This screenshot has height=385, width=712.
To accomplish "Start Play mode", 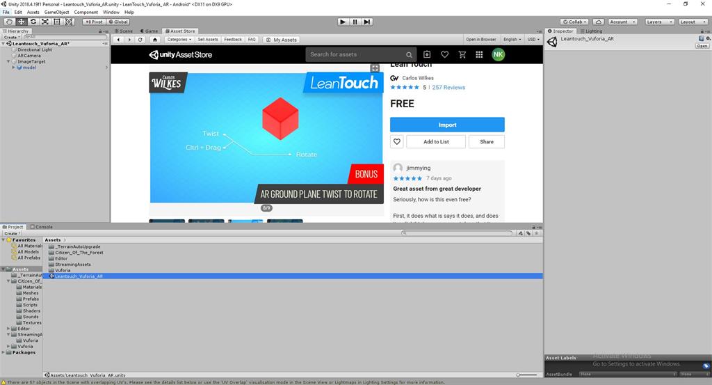I will [343, 22].
